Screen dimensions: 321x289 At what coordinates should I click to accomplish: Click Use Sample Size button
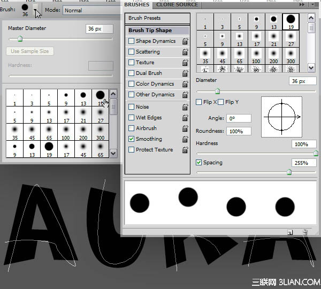coord(30,51)
